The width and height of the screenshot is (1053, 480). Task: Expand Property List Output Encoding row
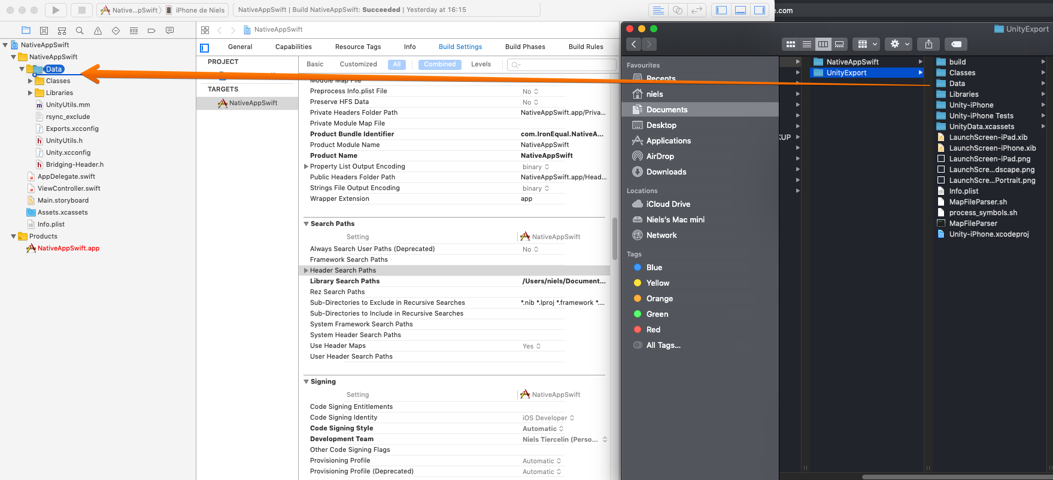coord(307,167)
